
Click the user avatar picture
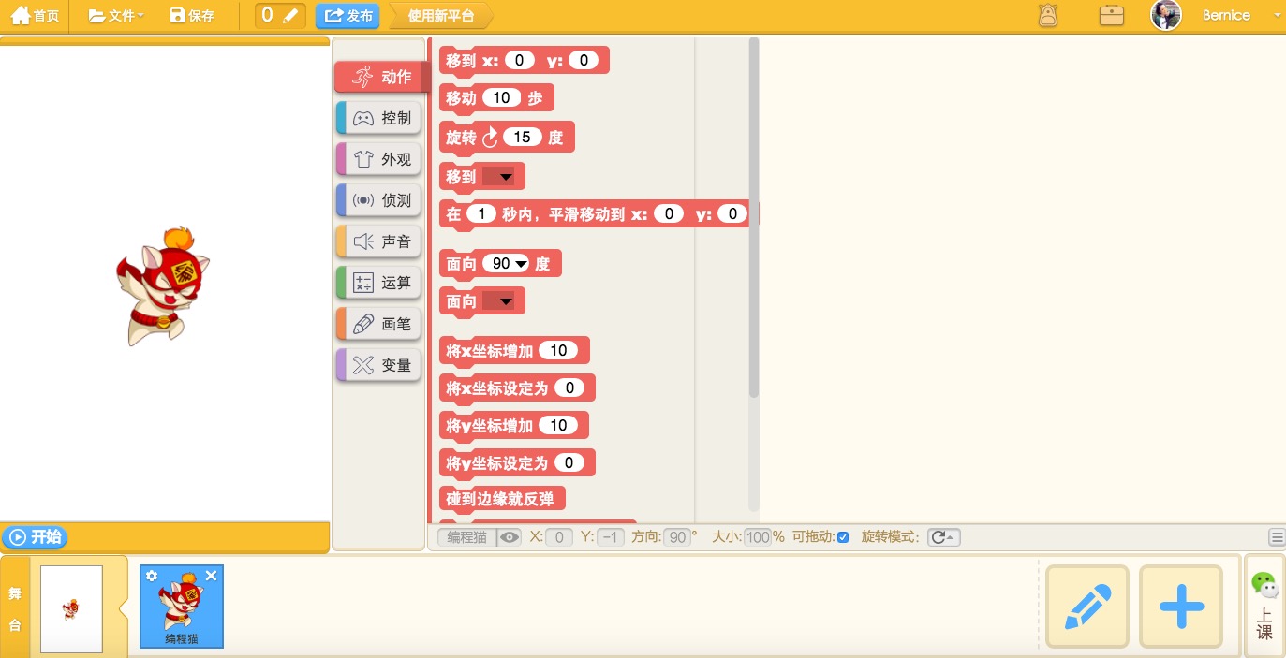1166,15
